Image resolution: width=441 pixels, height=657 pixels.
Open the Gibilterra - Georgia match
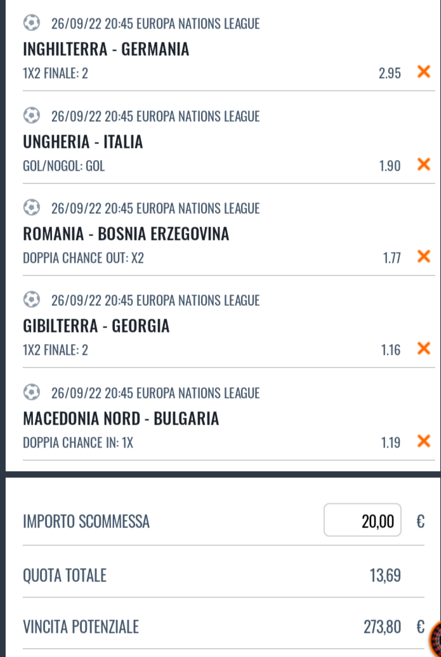[x=96, y=326]
